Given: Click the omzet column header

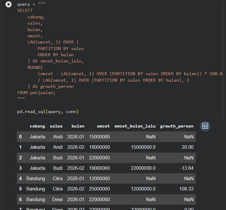Looking at the screenshot, I should coord(103,126).
